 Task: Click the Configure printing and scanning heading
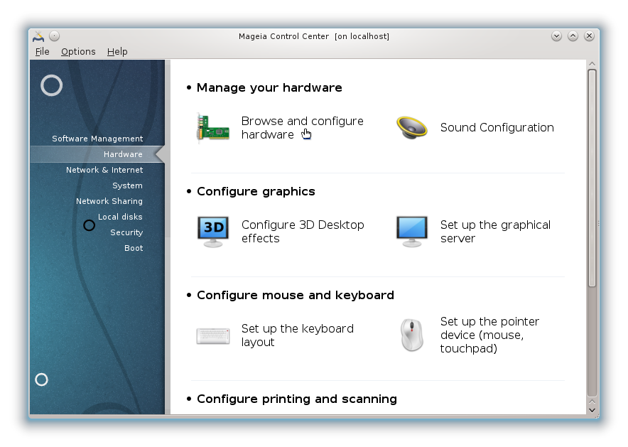297,399
